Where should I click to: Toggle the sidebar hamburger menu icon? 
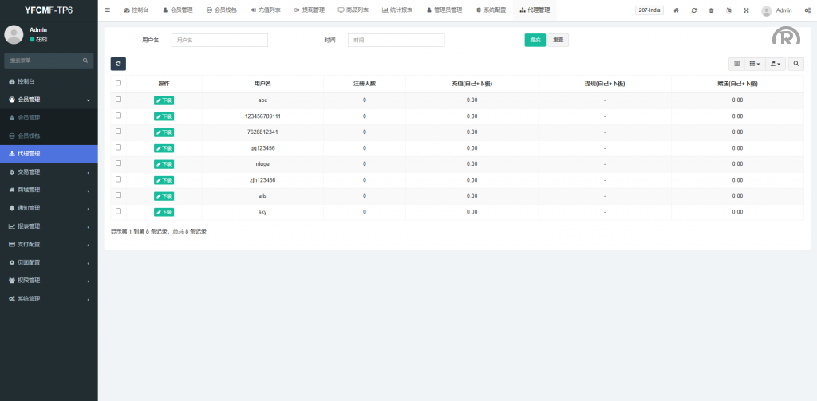coord(108,10)
